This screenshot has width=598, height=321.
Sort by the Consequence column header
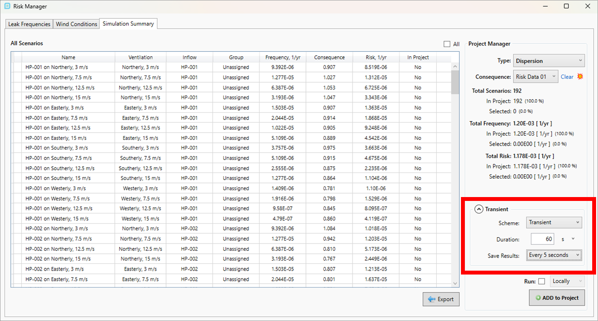tap(329, 57)
